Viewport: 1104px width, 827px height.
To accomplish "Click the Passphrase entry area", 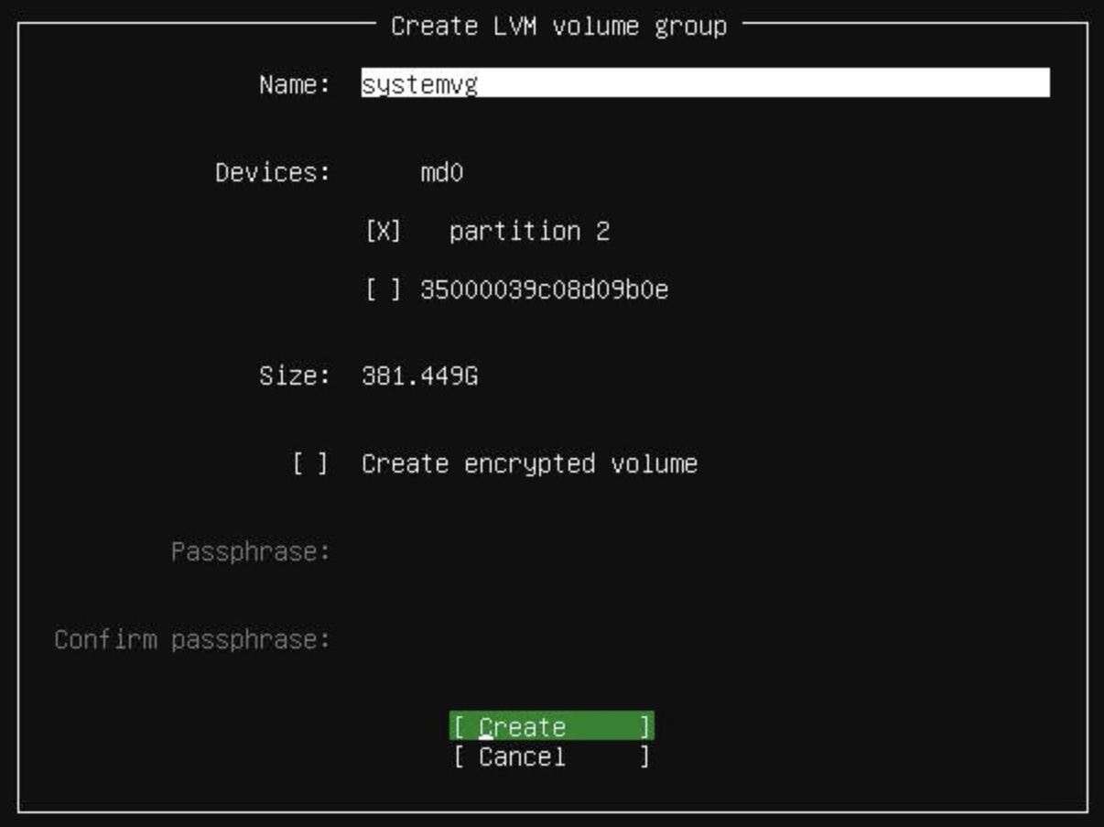I will [x=705, y=552].
